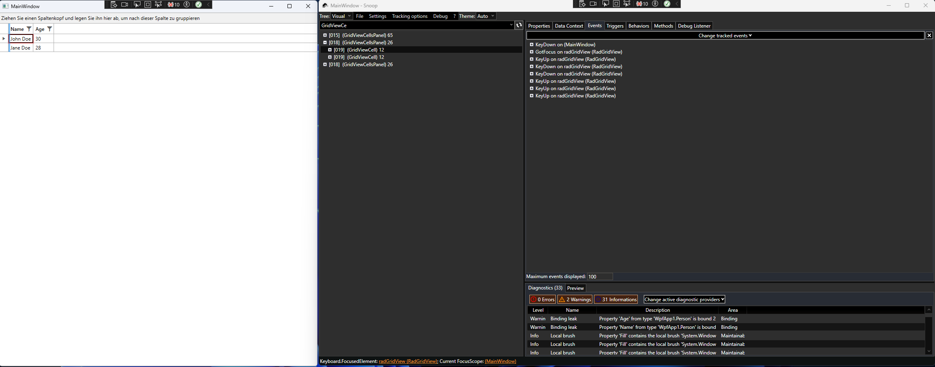Toggle the 31 Informations filter
Image resolution: width=935 pixels, height=367 pixels.
pyautogui.click(x=616, y=299)
